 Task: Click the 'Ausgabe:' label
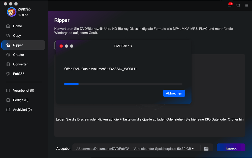(x=63, y=149)
